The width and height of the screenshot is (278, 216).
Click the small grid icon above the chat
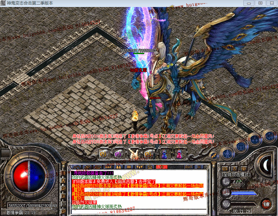click(129, 167)
